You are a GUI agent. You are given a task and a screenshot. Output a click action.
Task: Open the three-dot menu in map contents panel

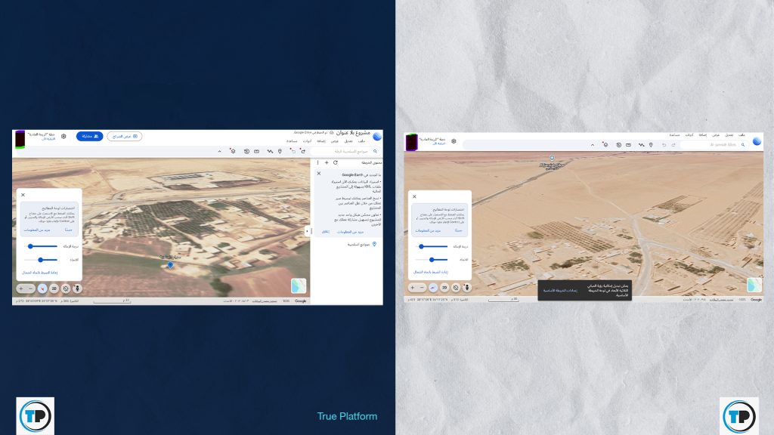click(317, 162)
